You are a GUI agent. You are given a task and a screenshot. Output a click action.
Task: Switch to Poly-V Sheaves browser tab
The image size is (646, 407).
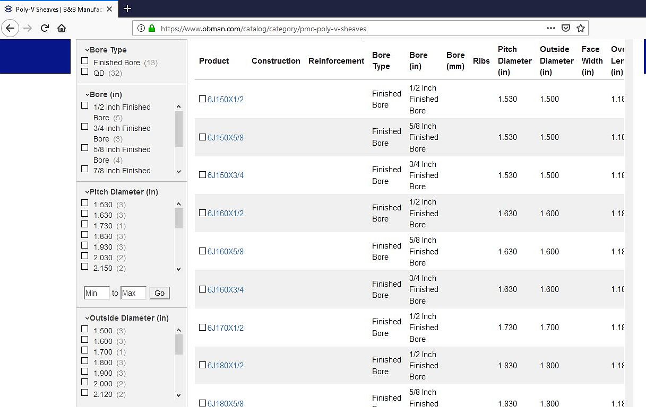58,9
